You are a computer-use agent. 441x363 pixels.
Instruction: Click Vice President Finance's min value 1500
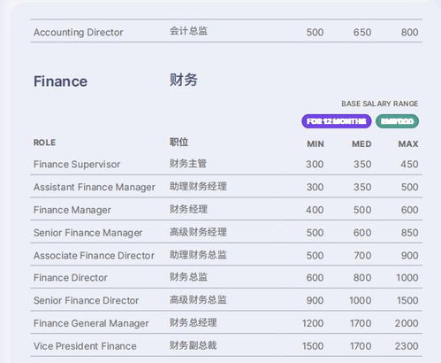tap(313, 346)
